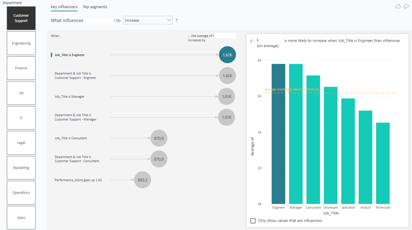Select the Customer Support department slicer

pyautogui.click(x=21, y=18)
